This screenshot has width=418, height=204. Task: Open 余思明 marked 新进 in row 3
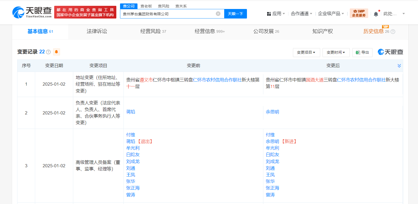pyautogui.click(x=272, y=142)
